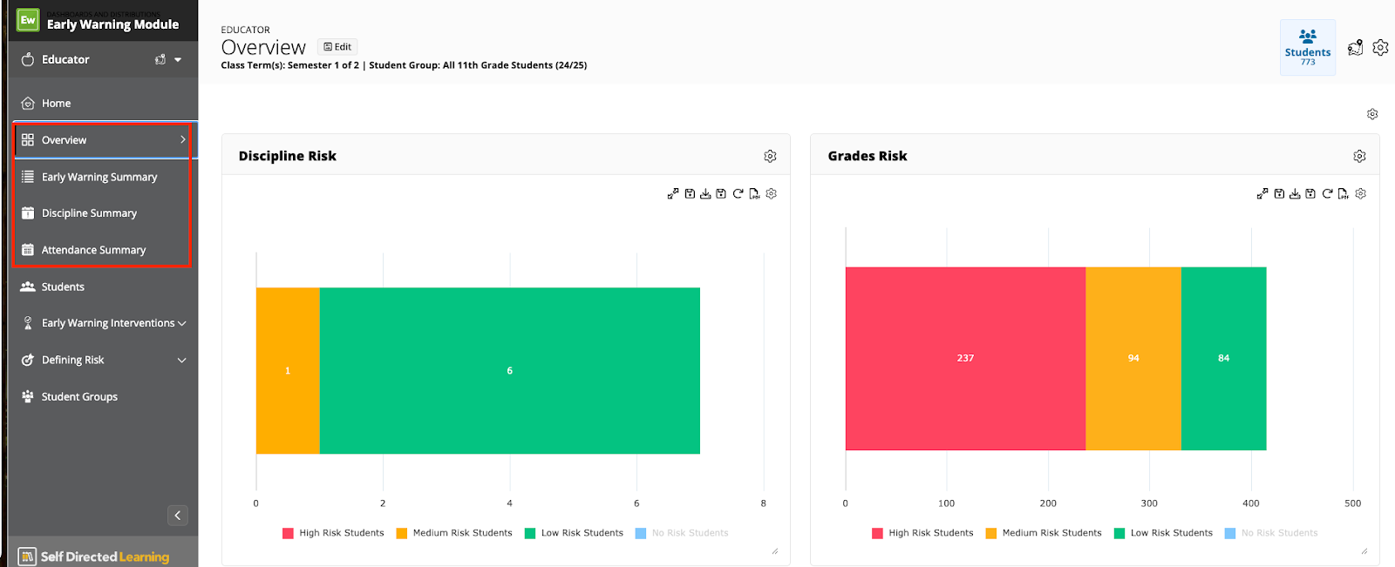Refresh the Discipline Risk chart

pyautogui.click(x=737, y=192)
